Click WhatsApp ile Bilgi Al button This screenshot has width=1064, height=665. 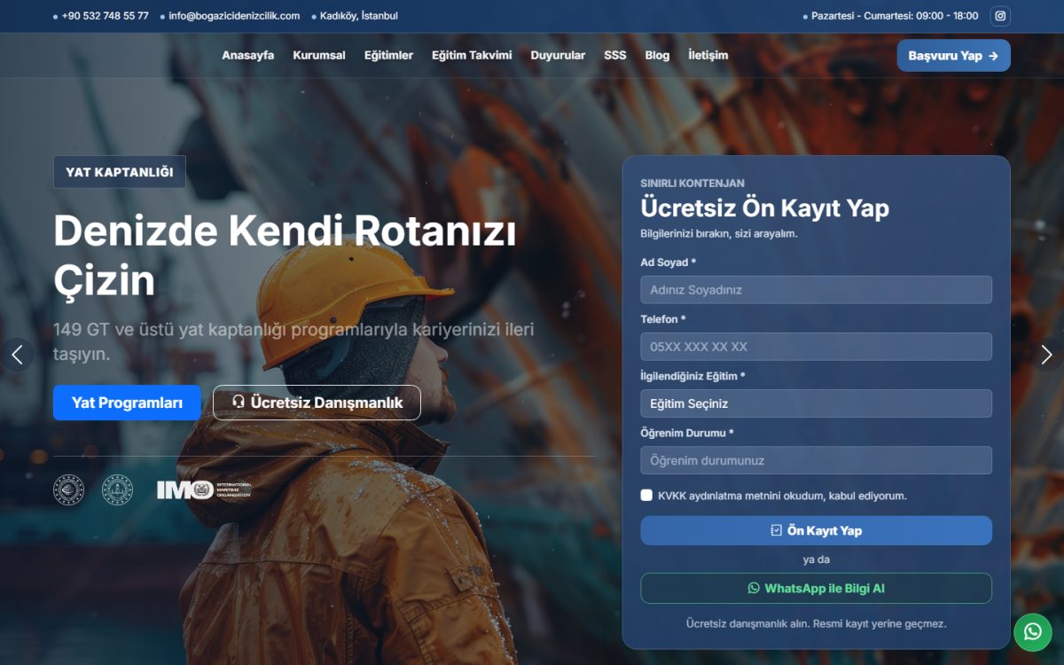click(816, 588)
